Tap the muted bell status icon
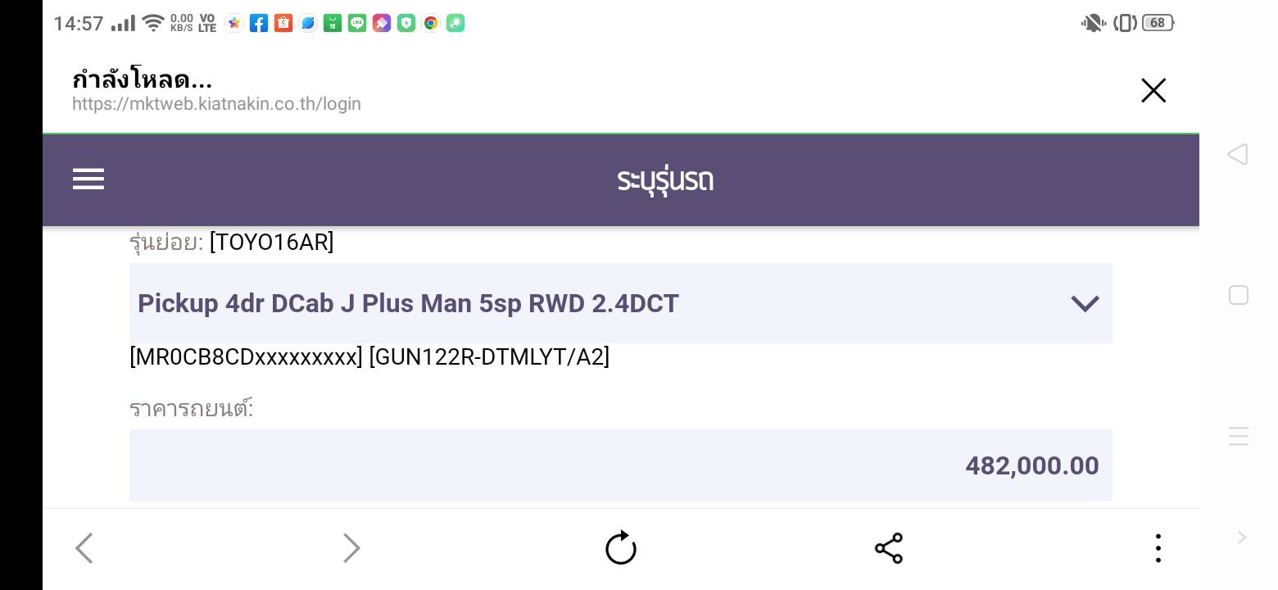The height and width of the screenshot is (590, 1278). tap(1093, 23)
